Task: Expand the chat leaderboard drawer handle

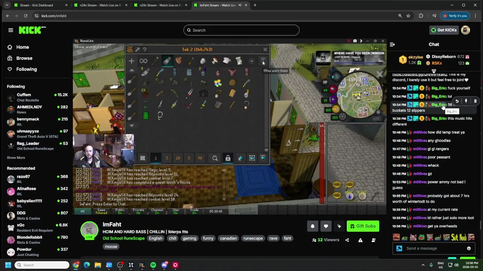Action: coord(434,71)
